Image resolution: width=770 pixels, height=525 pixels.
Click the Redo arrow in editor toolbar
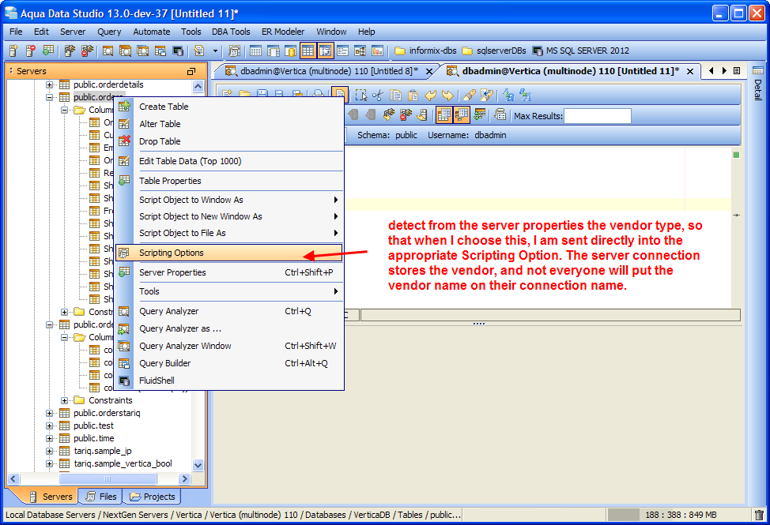(x=447, y=95)
